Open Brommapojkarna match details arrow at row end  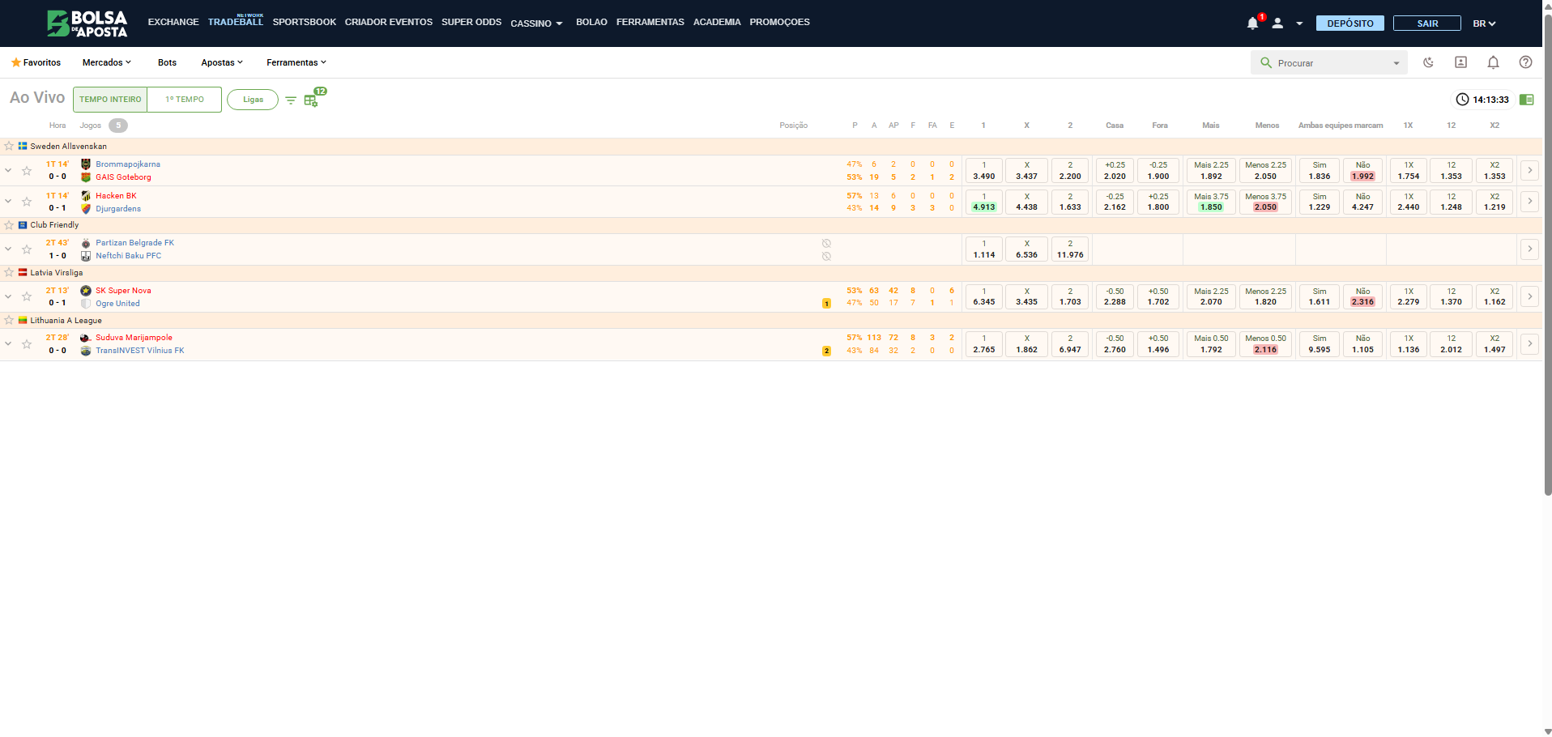(1529, 170)
